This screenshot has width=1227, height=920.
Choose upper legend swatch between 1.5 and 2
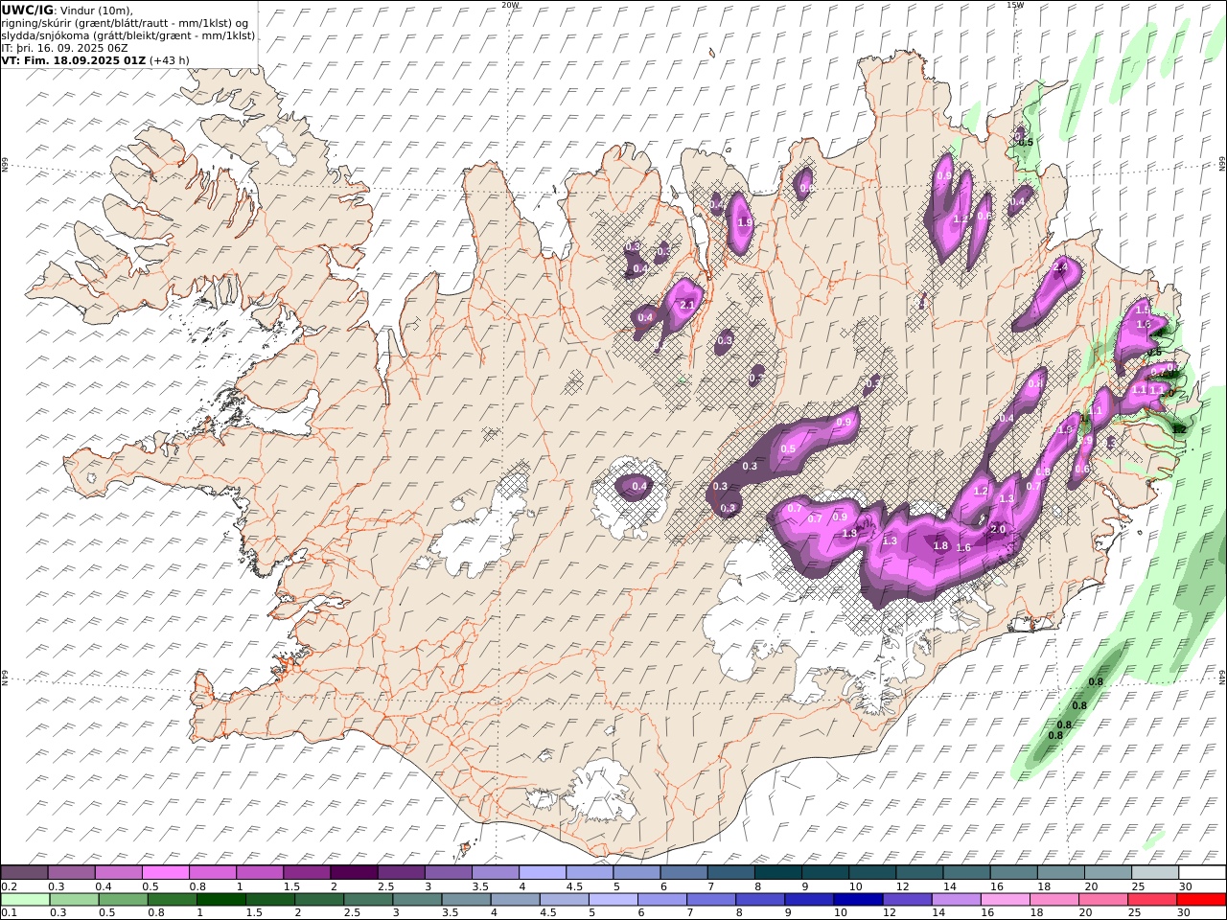tap(306, 873)
